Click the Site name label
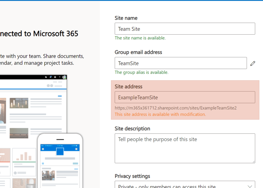Screen dimensions: 263x188 click(x=126, y=18)
